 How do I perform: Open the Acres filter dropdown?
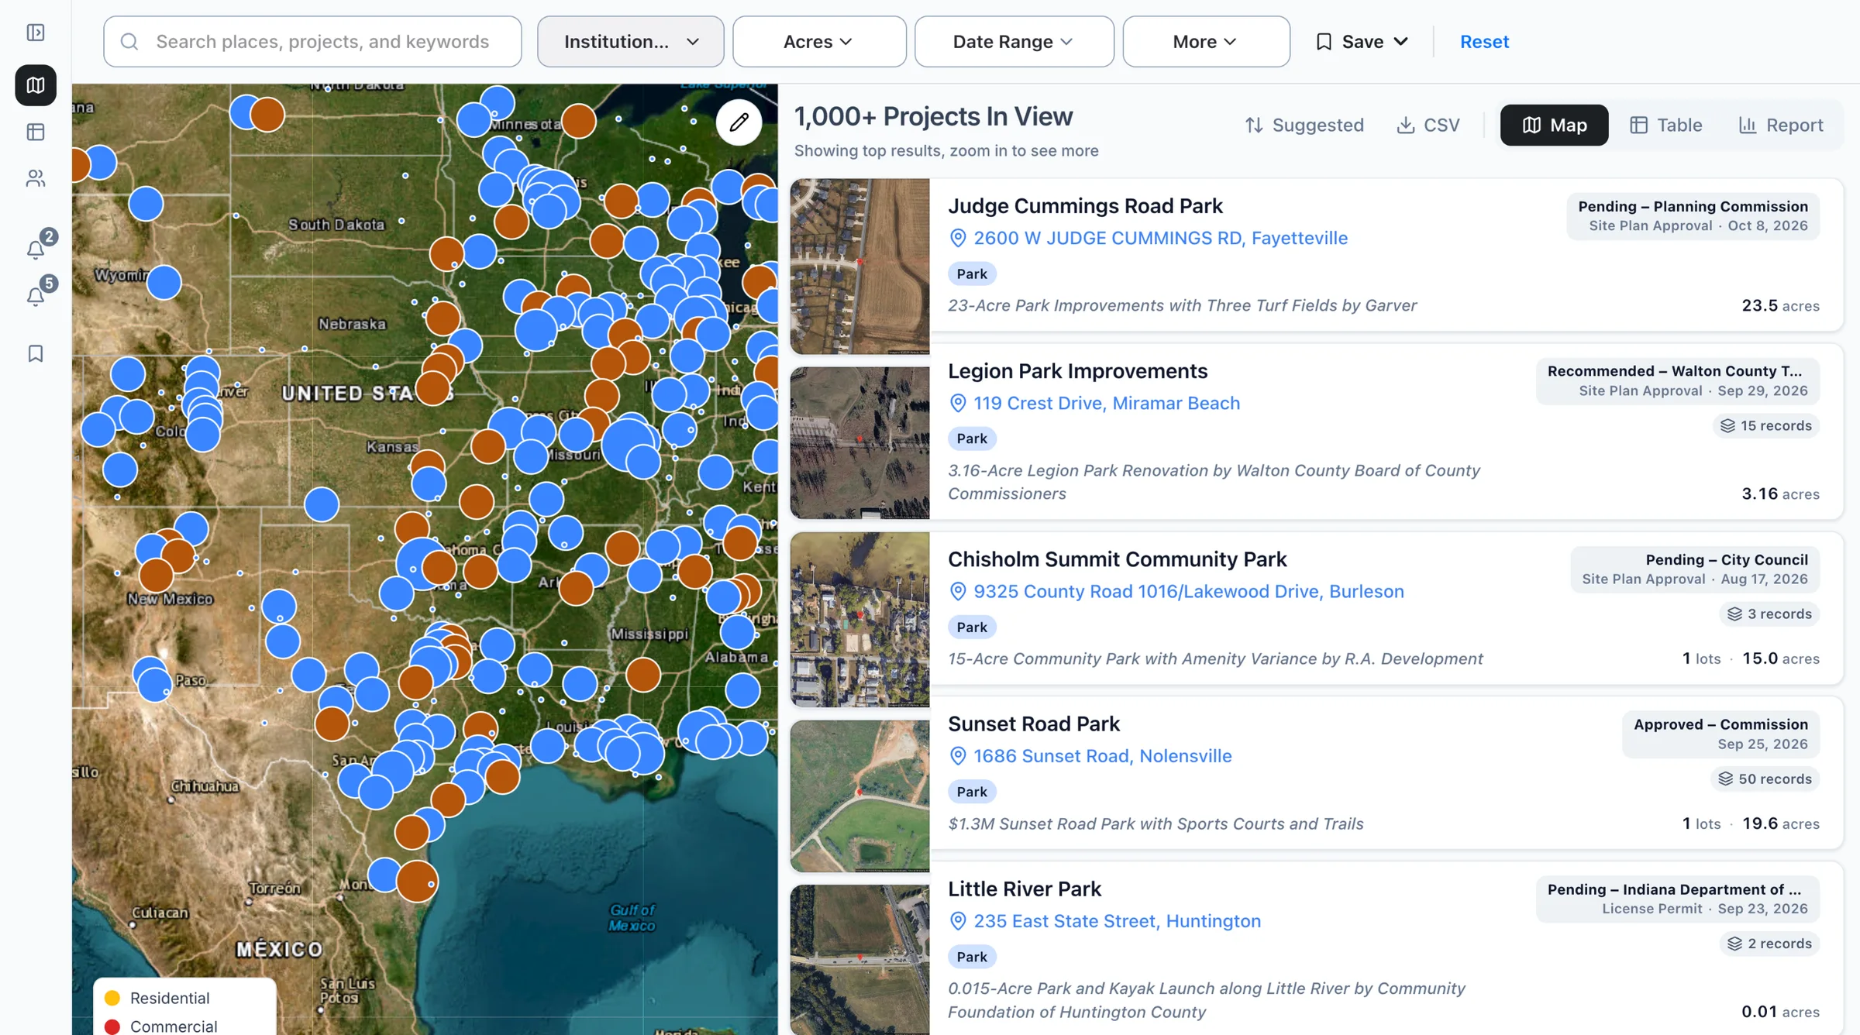pyautogui.click(x=819, y=42)
